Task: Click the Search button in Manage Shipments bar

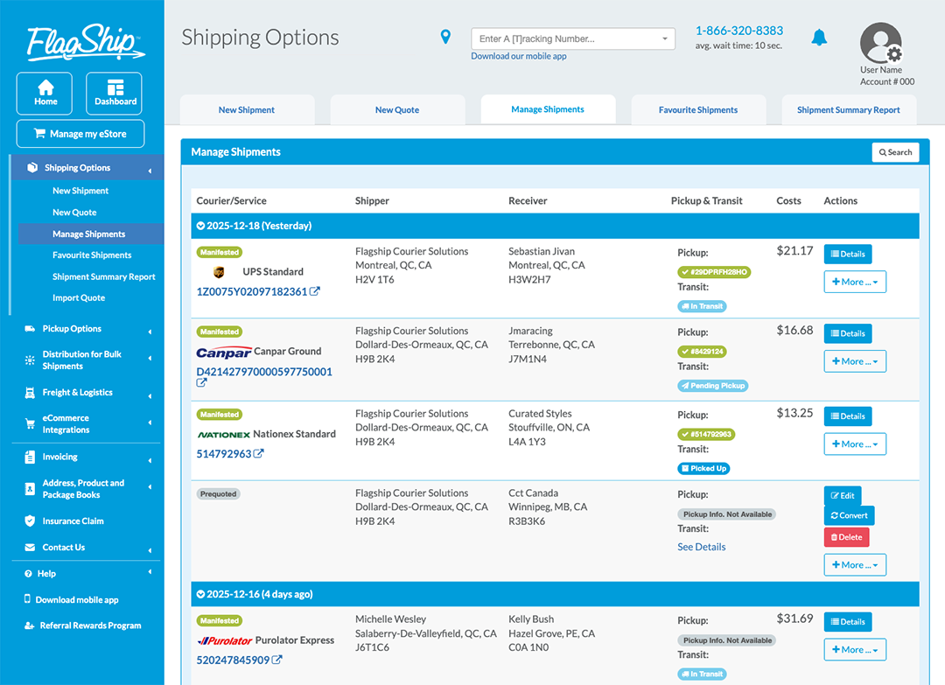Action: (895, 151)
